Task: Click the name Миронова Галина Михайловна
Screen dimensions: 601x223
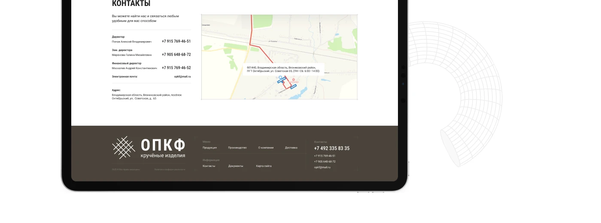Action: click(x=132, y=55)
